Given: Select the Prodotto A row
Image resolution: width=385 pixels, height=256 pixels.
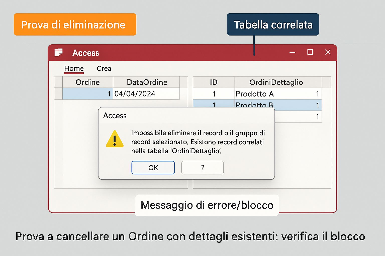Looking at the screenshot, I should 254,94.
